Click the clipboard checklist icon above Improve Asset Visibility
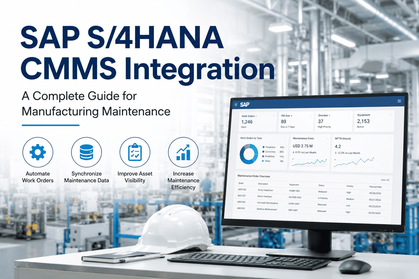The width and height of the screenshot is (419, 279). 135,152
